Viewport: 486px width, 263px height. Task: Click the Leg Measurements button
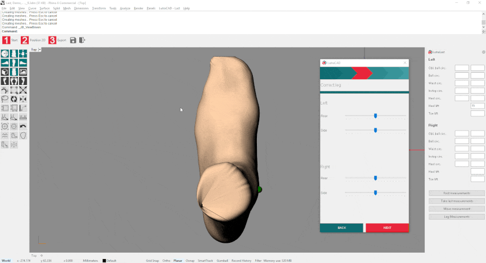[x=456, y=217]
